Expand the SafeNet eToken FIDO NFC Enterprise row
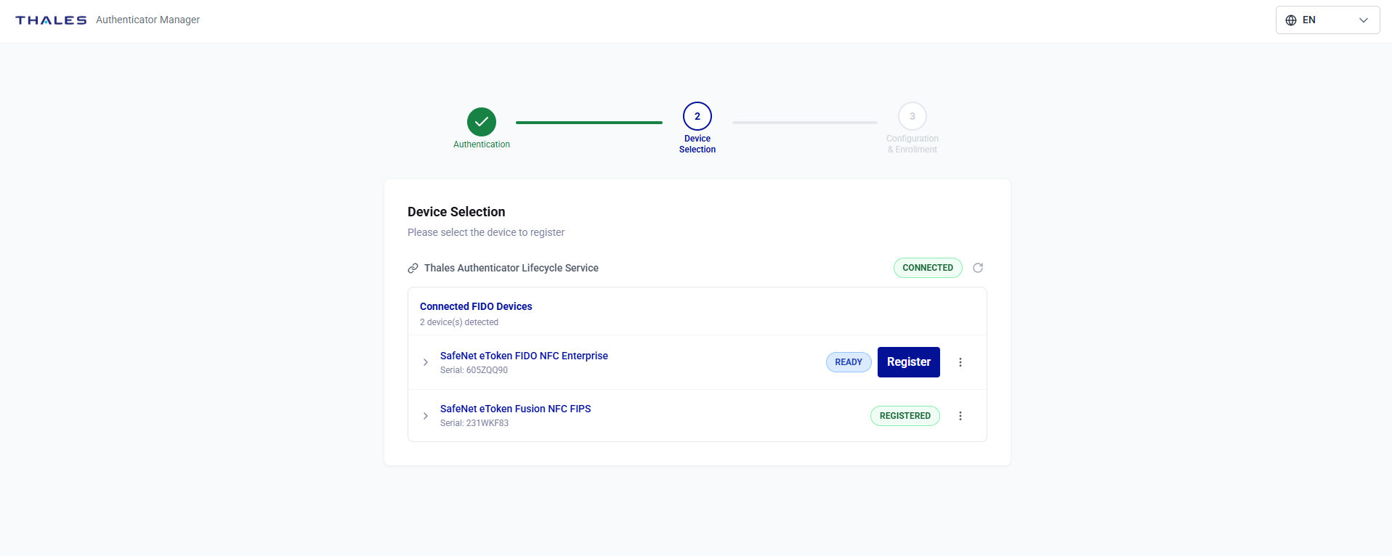 pyautogui.click(x=426, y=362)
